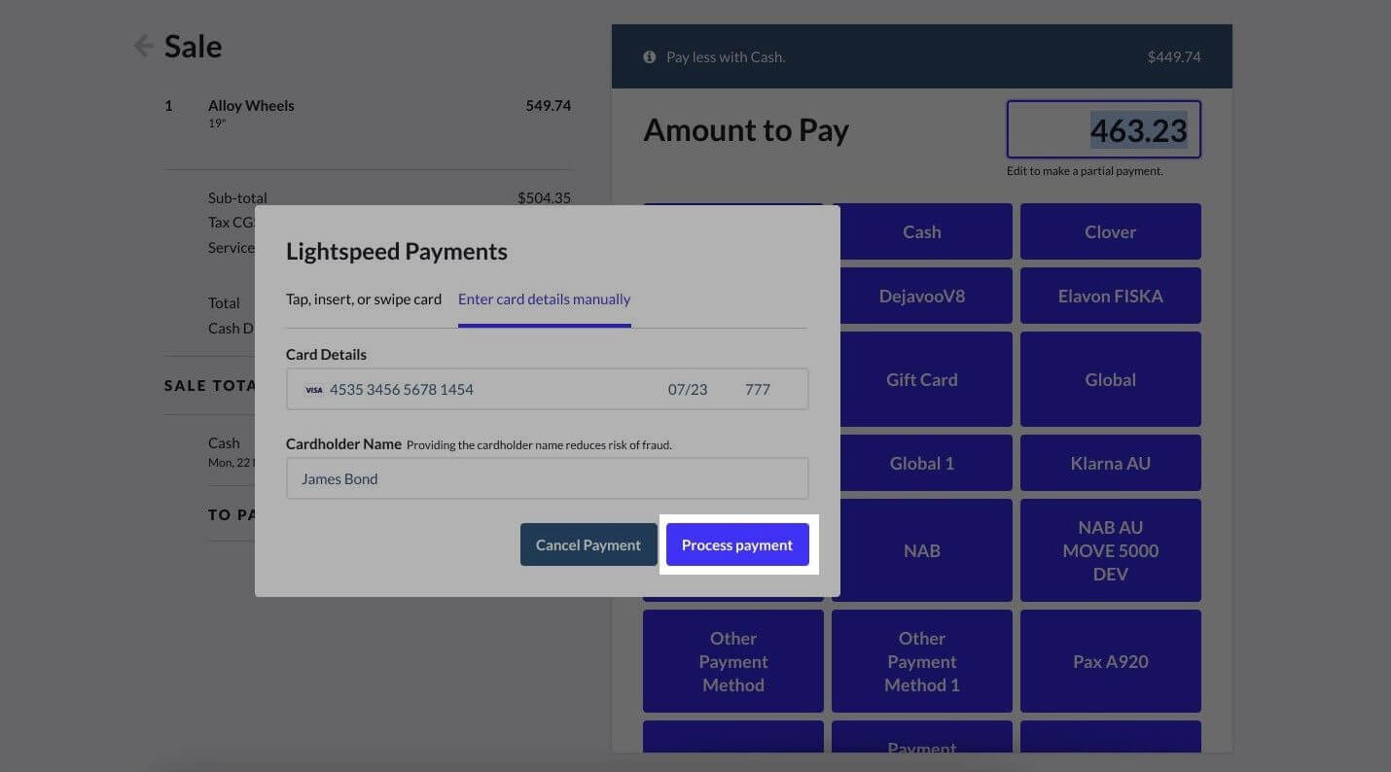Viewport: 1391px width, 772px height.
Task: Click the CVC field showing 777
Action: pos(758,390)
